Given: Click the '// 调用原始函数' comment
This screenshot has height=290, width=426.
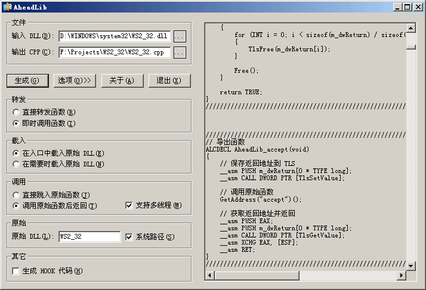Looking at the screenshot, I should [246, 192].
